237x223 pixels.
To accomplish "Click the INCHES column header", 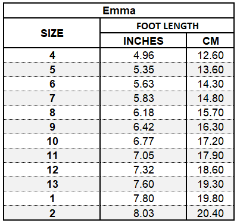I will (x=144, y=41).
